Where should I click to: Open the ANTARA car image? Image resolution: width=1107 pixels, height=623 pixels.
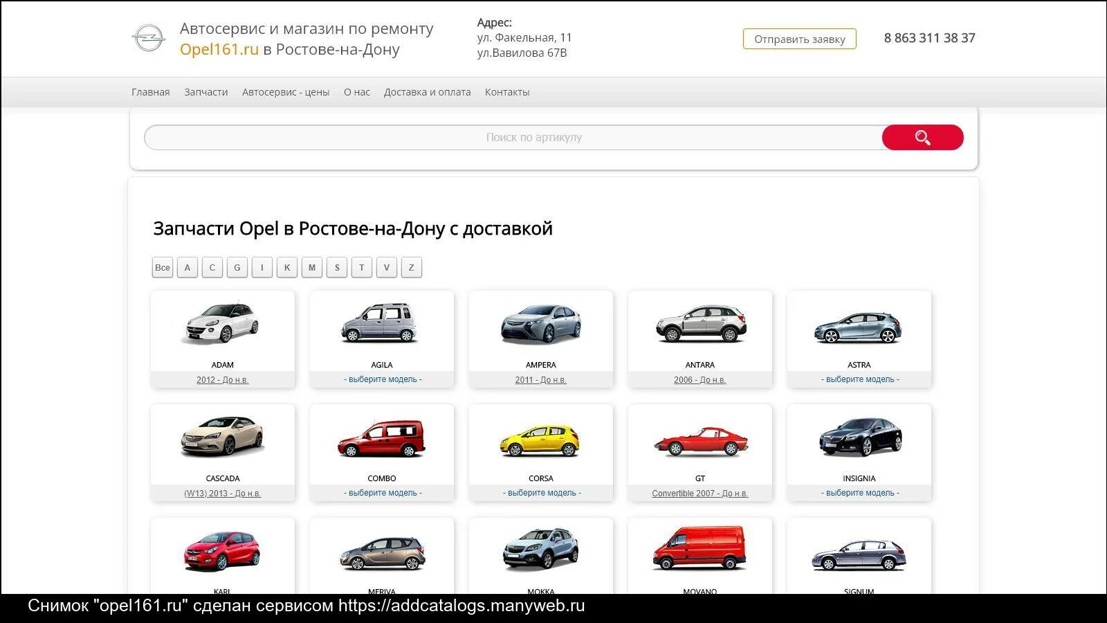point(700,324)
